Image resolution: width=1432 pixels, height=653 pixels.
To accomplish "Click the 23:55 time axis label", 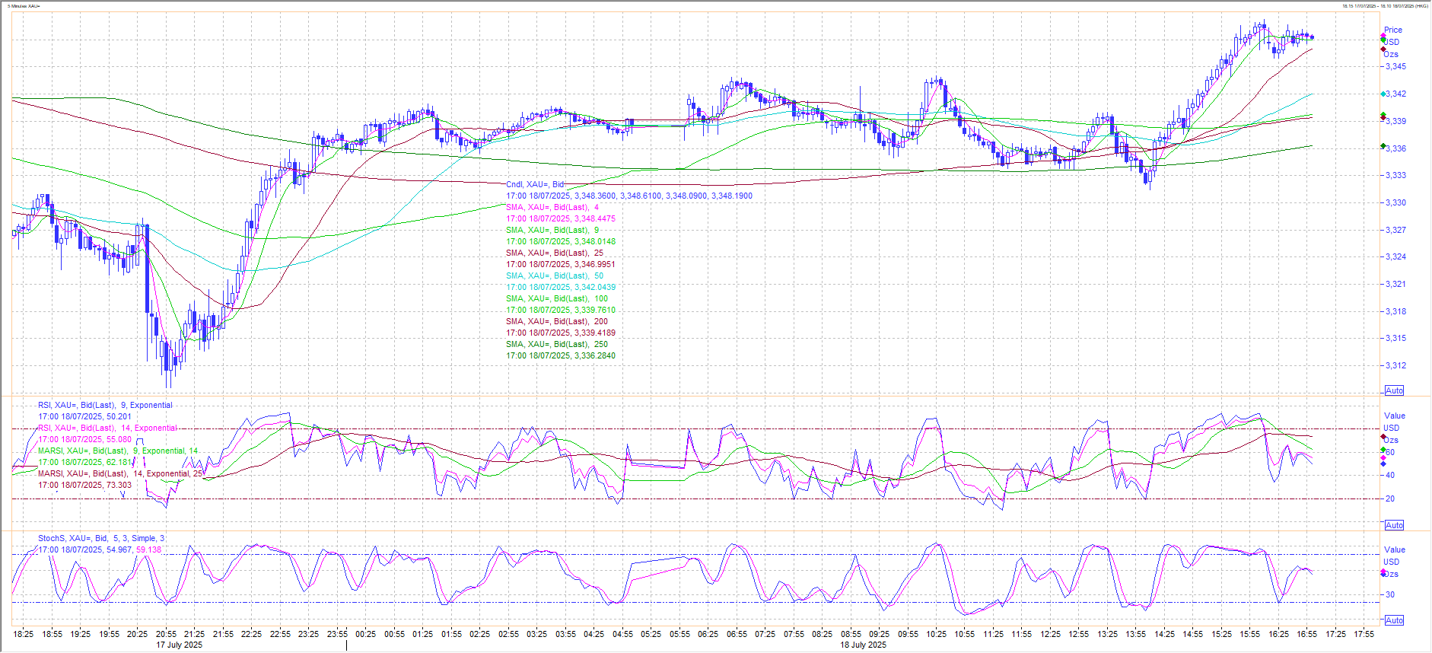I will tap(337, 633).
